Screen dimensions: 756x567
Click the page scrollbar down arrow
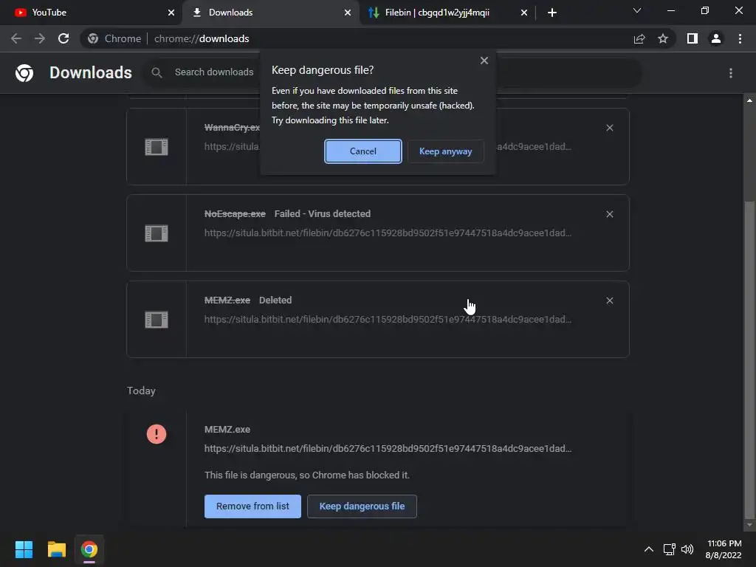pos(749,525)
